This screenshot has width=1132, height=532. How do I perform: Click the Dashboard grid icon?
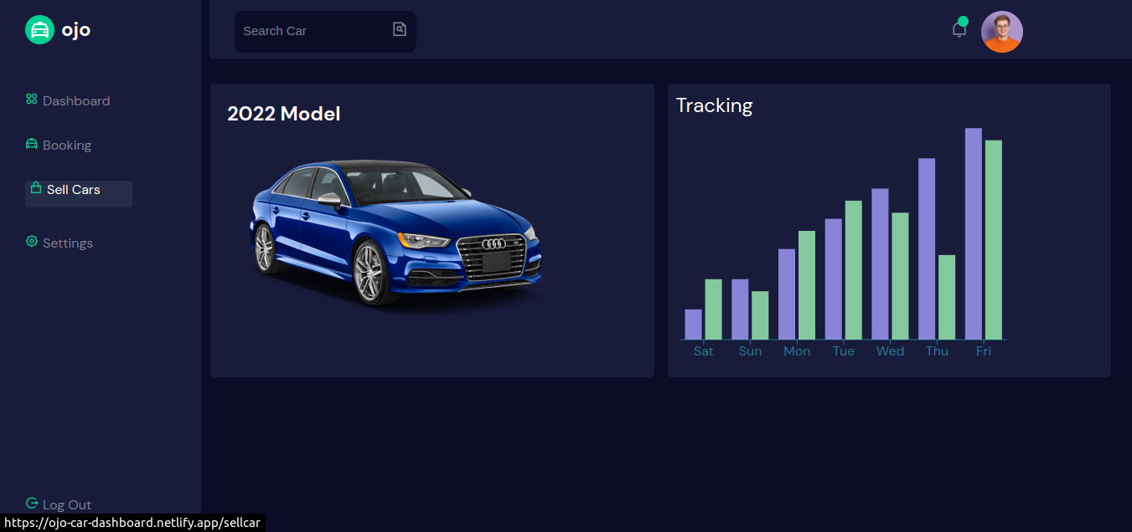pyautogui.click(x=32, y=99)
